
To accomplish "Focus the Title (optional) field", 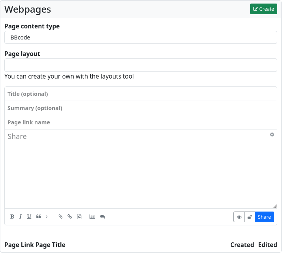I will pyautogui.click(x=141, y=94).
